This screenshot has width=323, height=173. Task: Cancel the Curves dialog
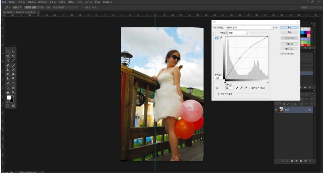tap(289, 32)
